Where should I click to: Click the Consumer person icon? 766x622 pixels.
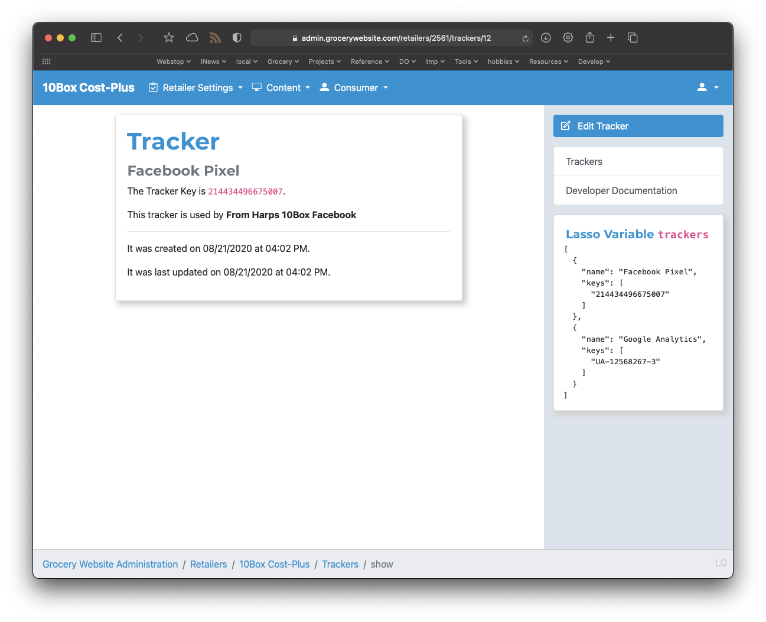[324, 88]
